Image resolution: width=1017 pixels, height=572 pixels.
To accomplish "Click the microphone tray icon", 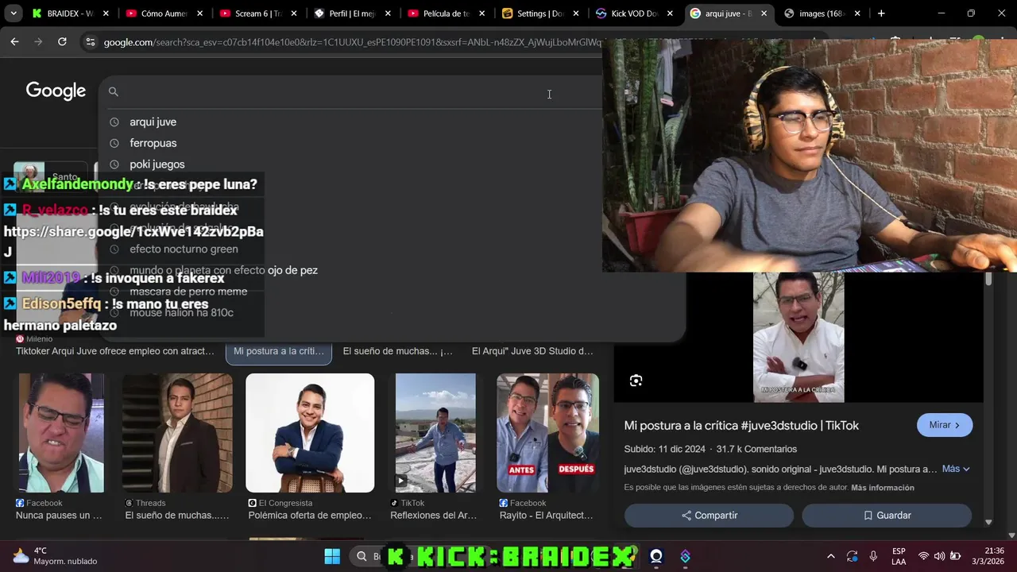I will 873,556.
